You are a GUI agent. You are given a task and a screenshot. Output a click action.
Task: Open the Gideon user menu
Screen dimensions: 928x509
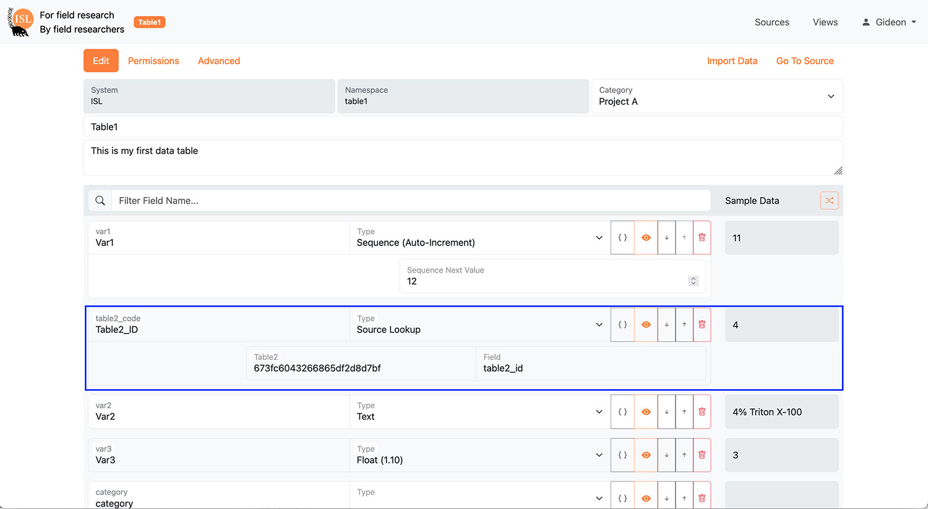(890, 22)
